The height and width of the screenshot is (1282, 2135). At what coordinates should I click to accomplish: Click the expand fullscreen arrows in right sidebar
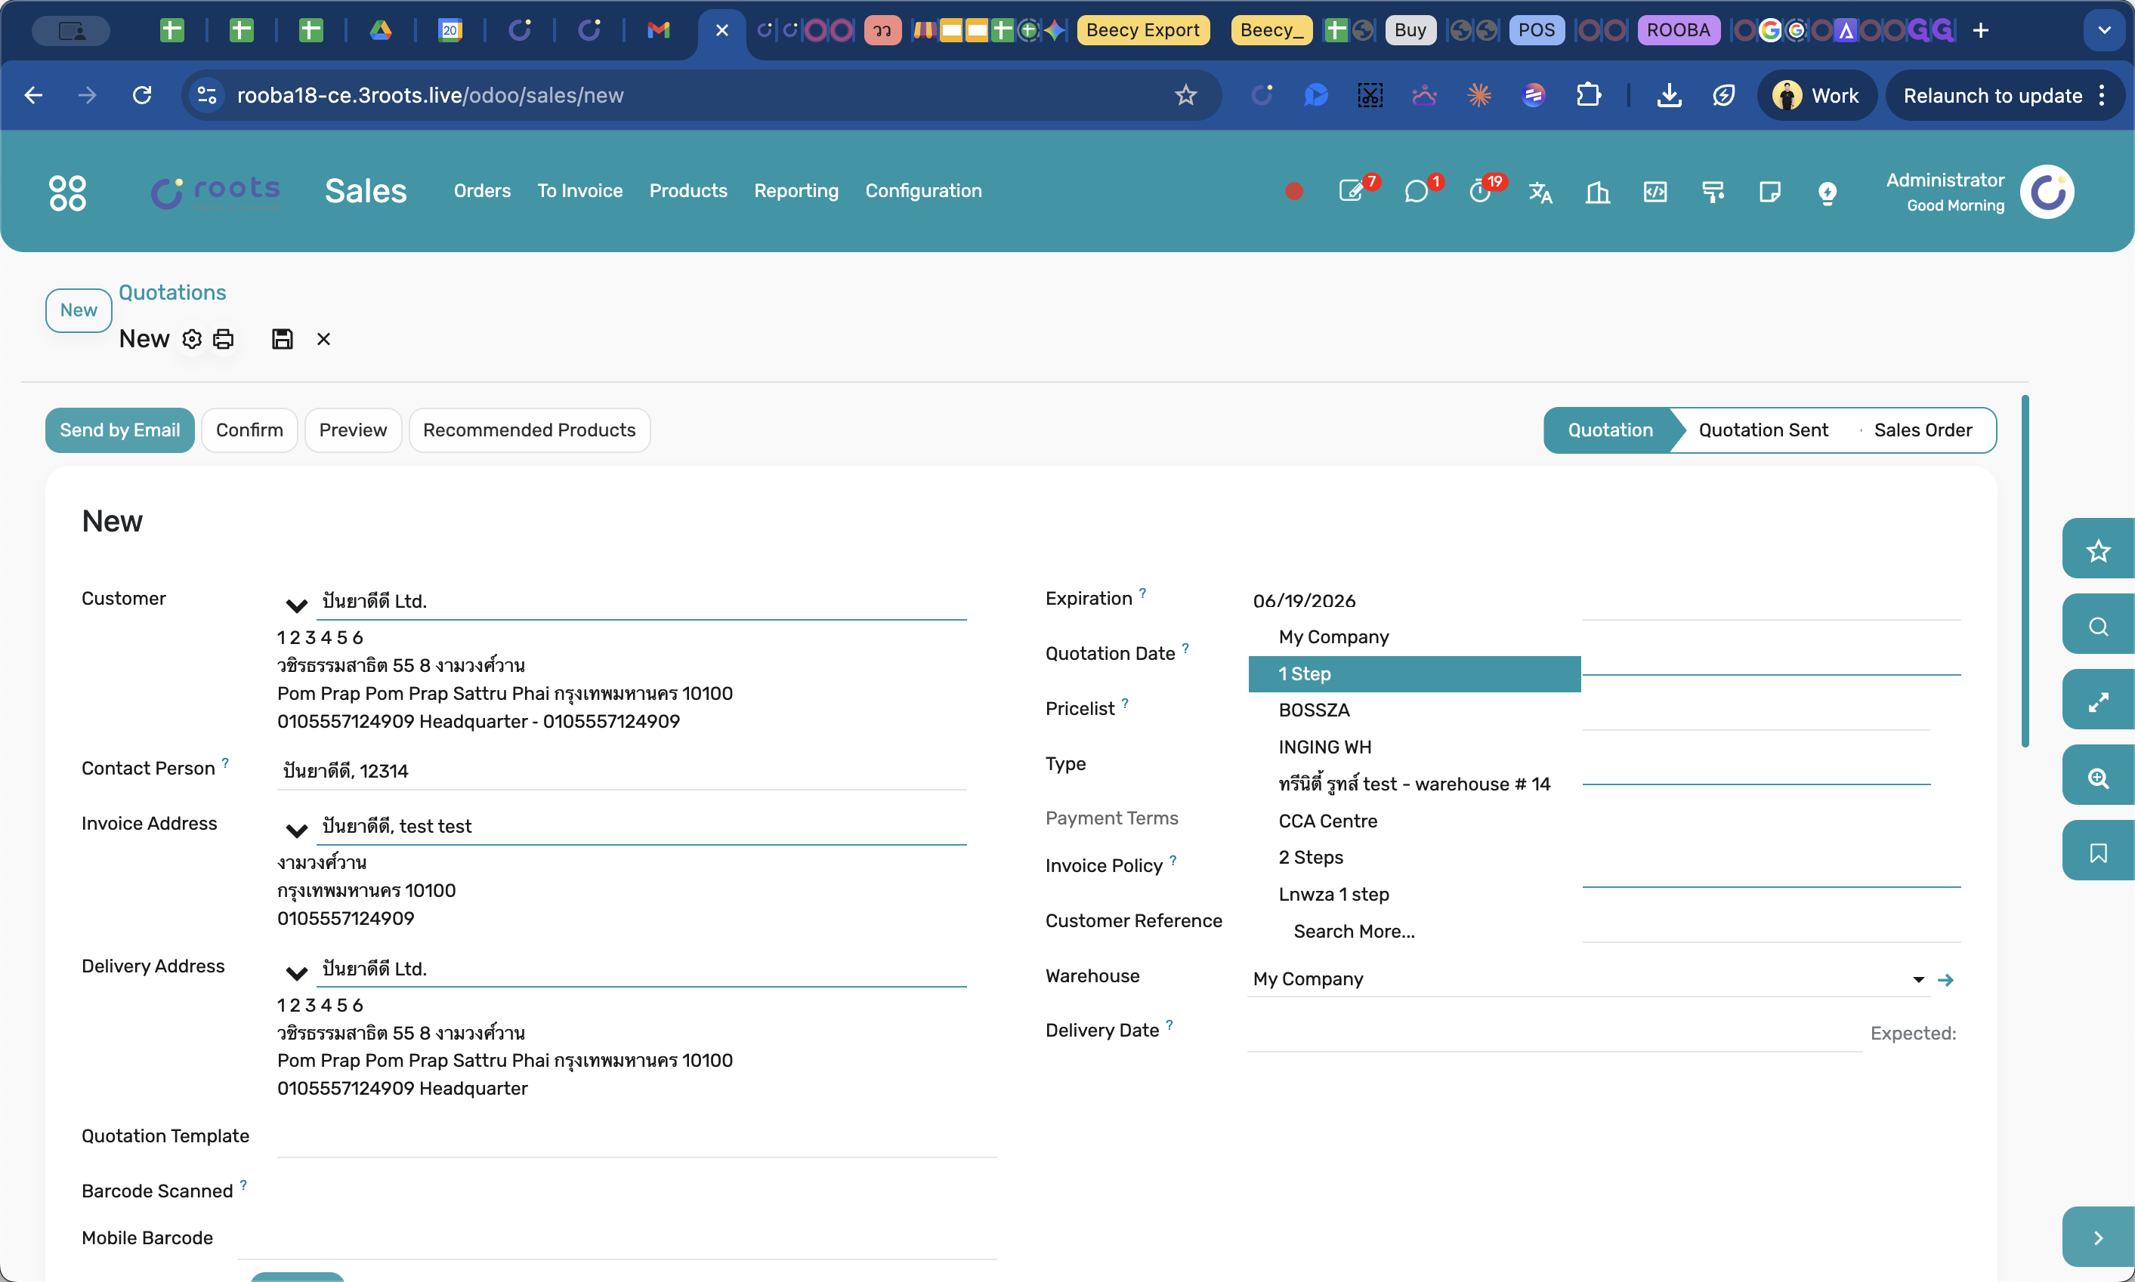click(x=2099, y=701)
